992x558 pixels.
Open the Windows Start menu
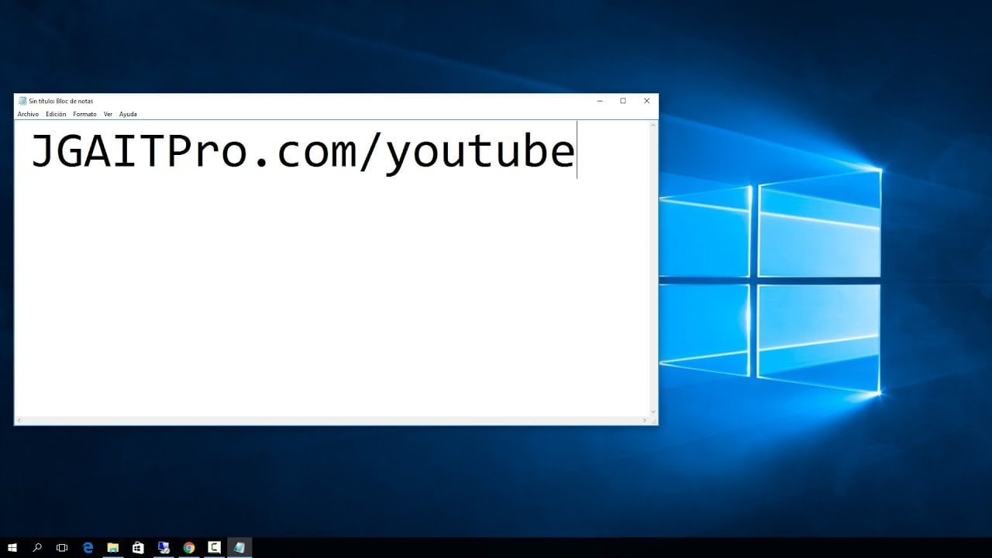point(12,548)
